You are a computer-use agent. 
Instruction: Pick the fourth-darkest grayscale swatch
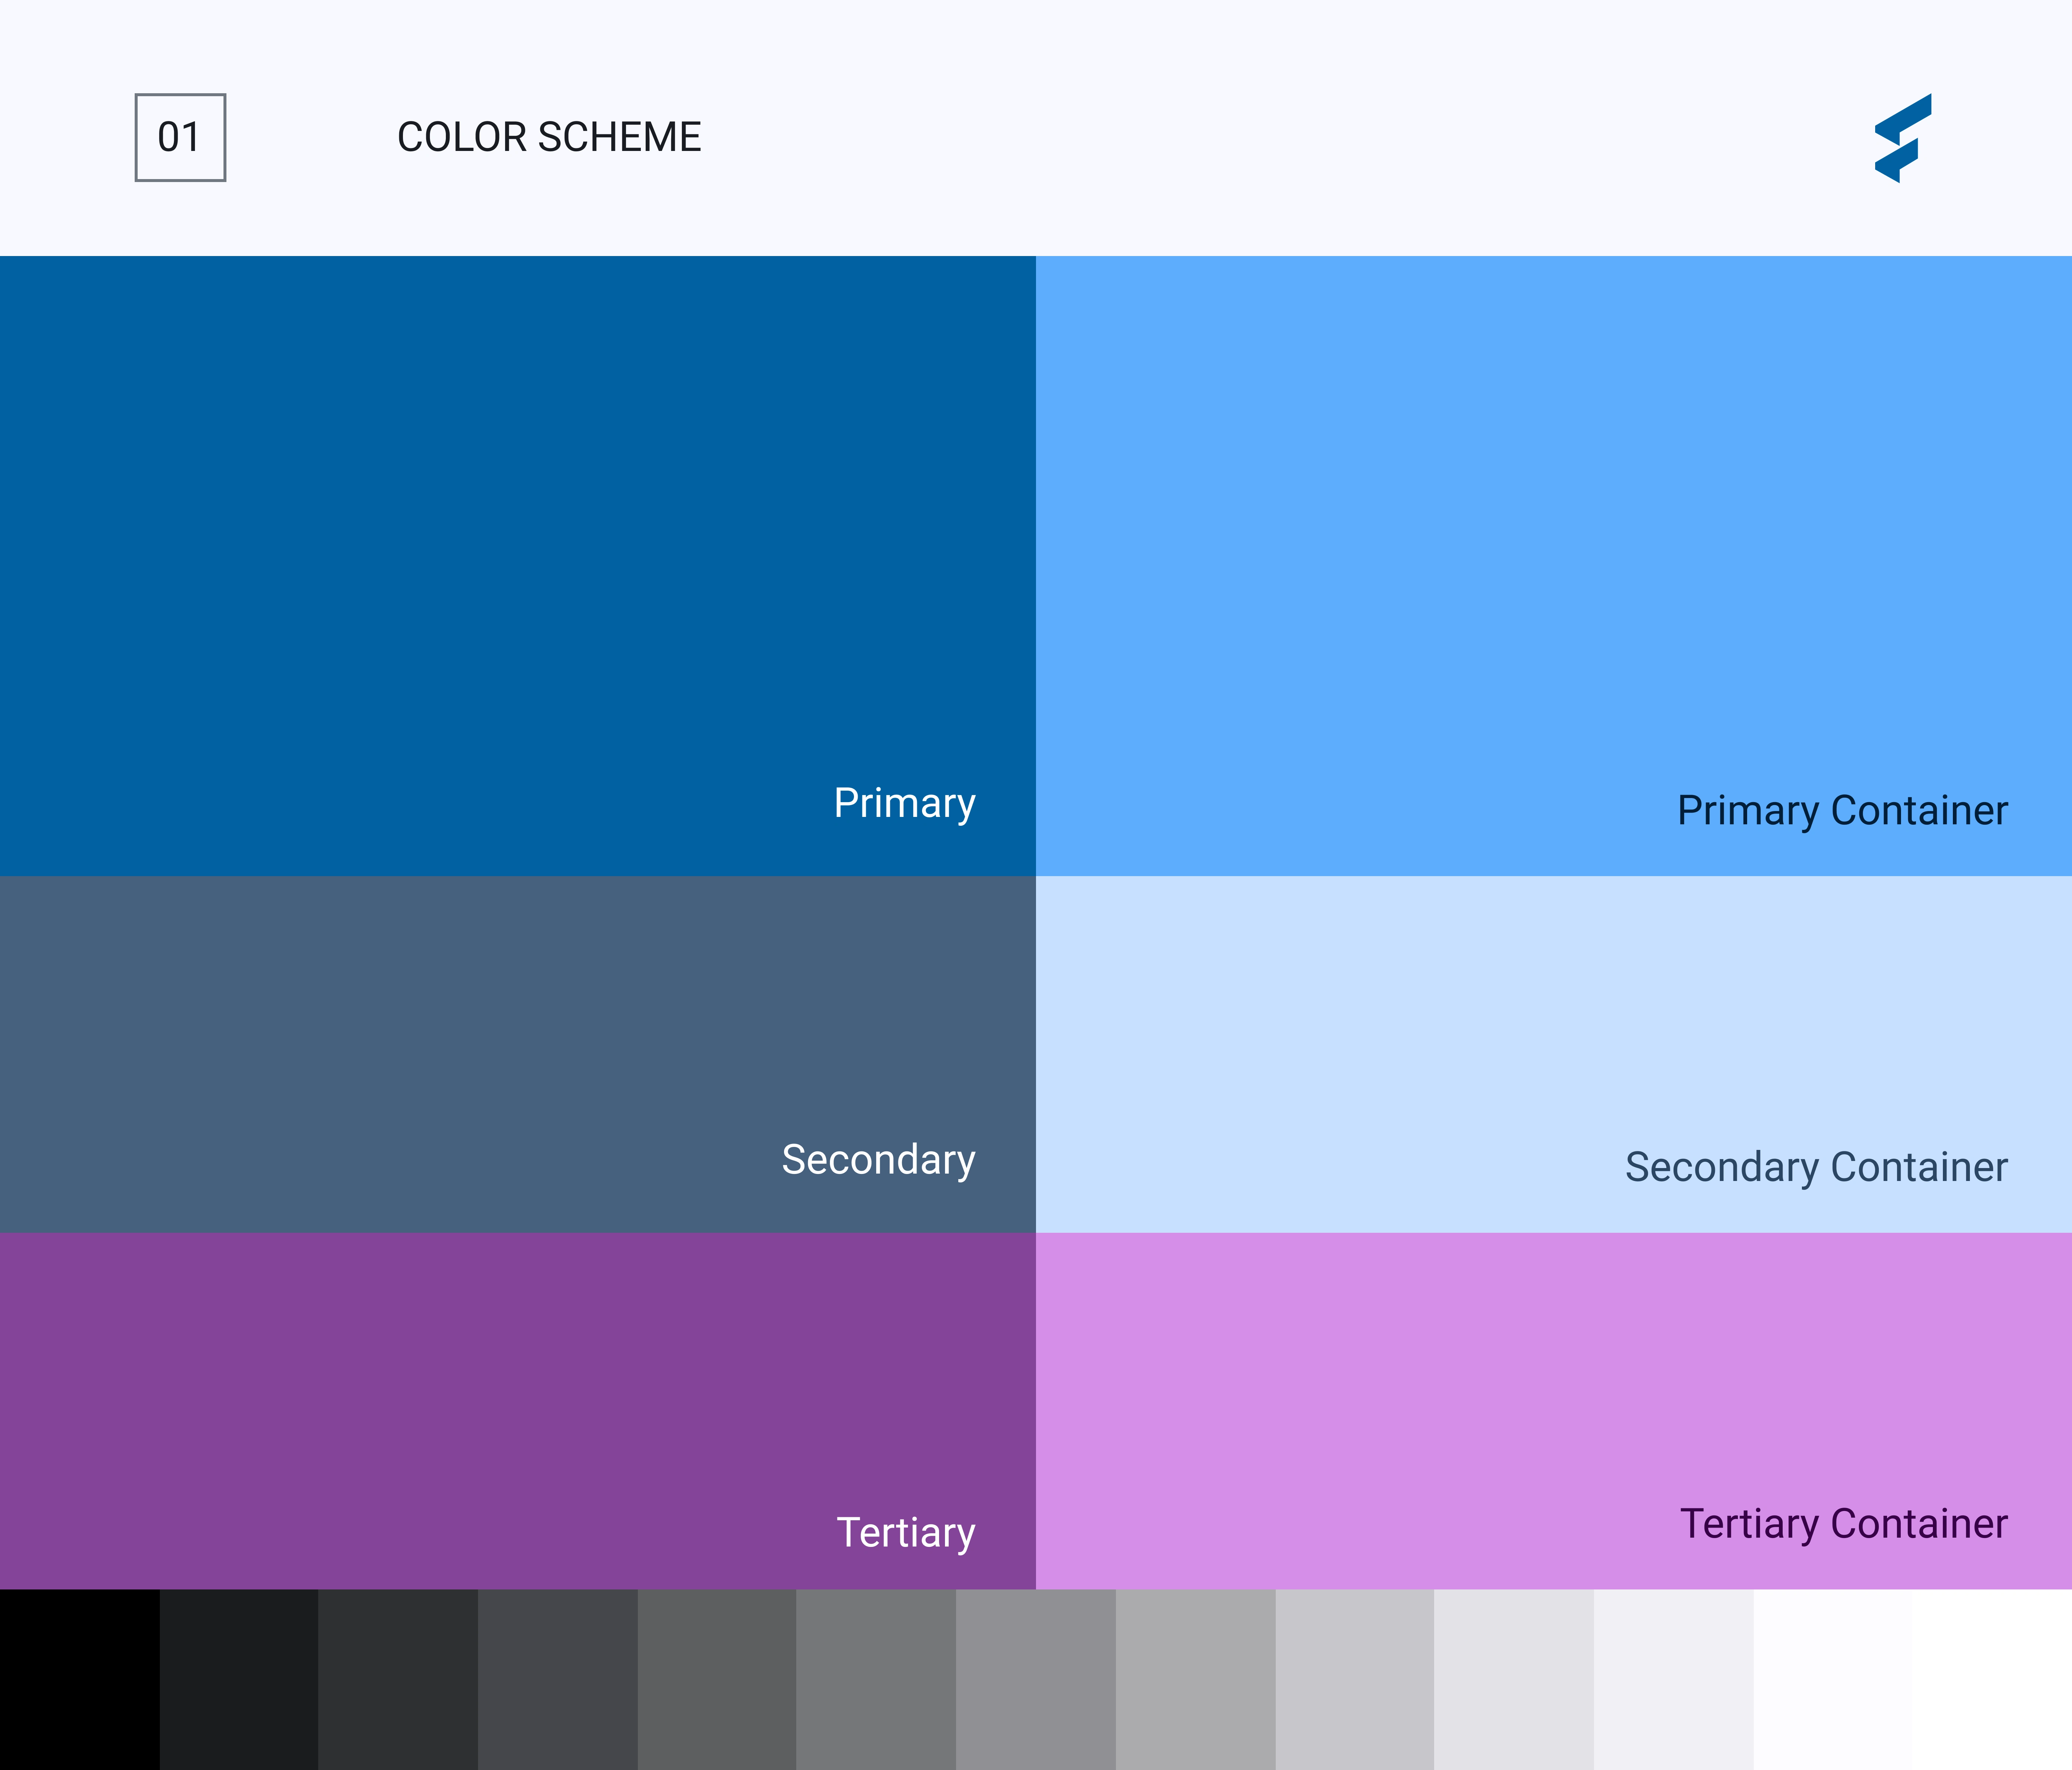tap(558, 1680)
